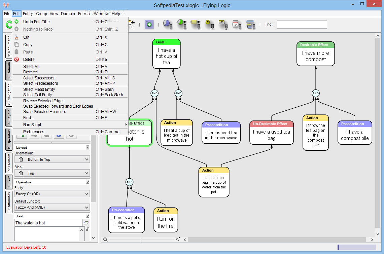Choose Undo Edit Title from Edit menu

tap(71, 22)
